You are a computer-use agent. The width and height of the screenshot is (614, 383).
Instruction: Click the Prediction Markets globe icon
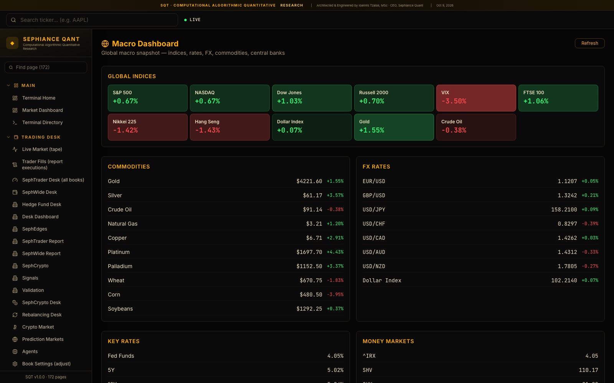pyautogui.click(x=15, y=339)
